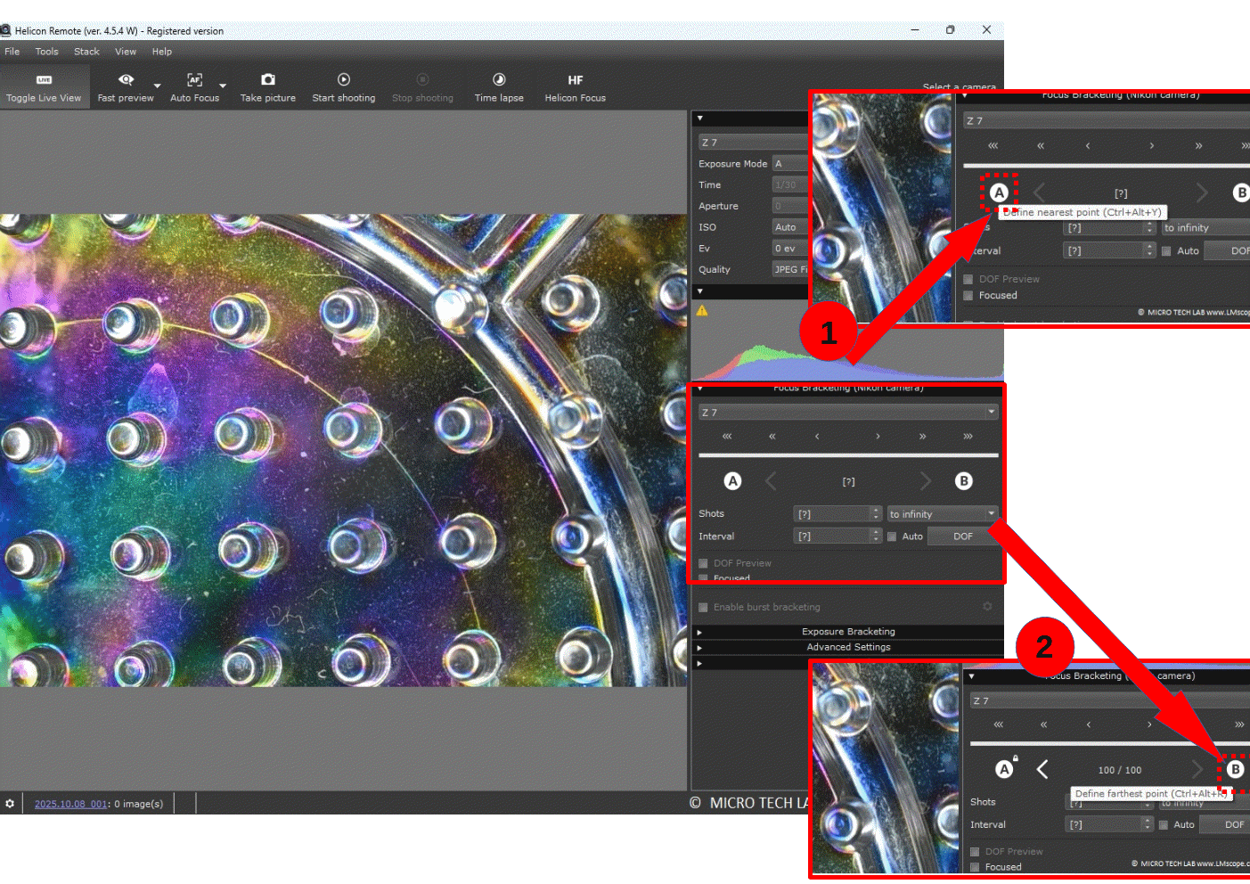Image resolution: width=1250 pixels, height=884 pixels.
Task: Open the Tools menu
Action: 46,52
